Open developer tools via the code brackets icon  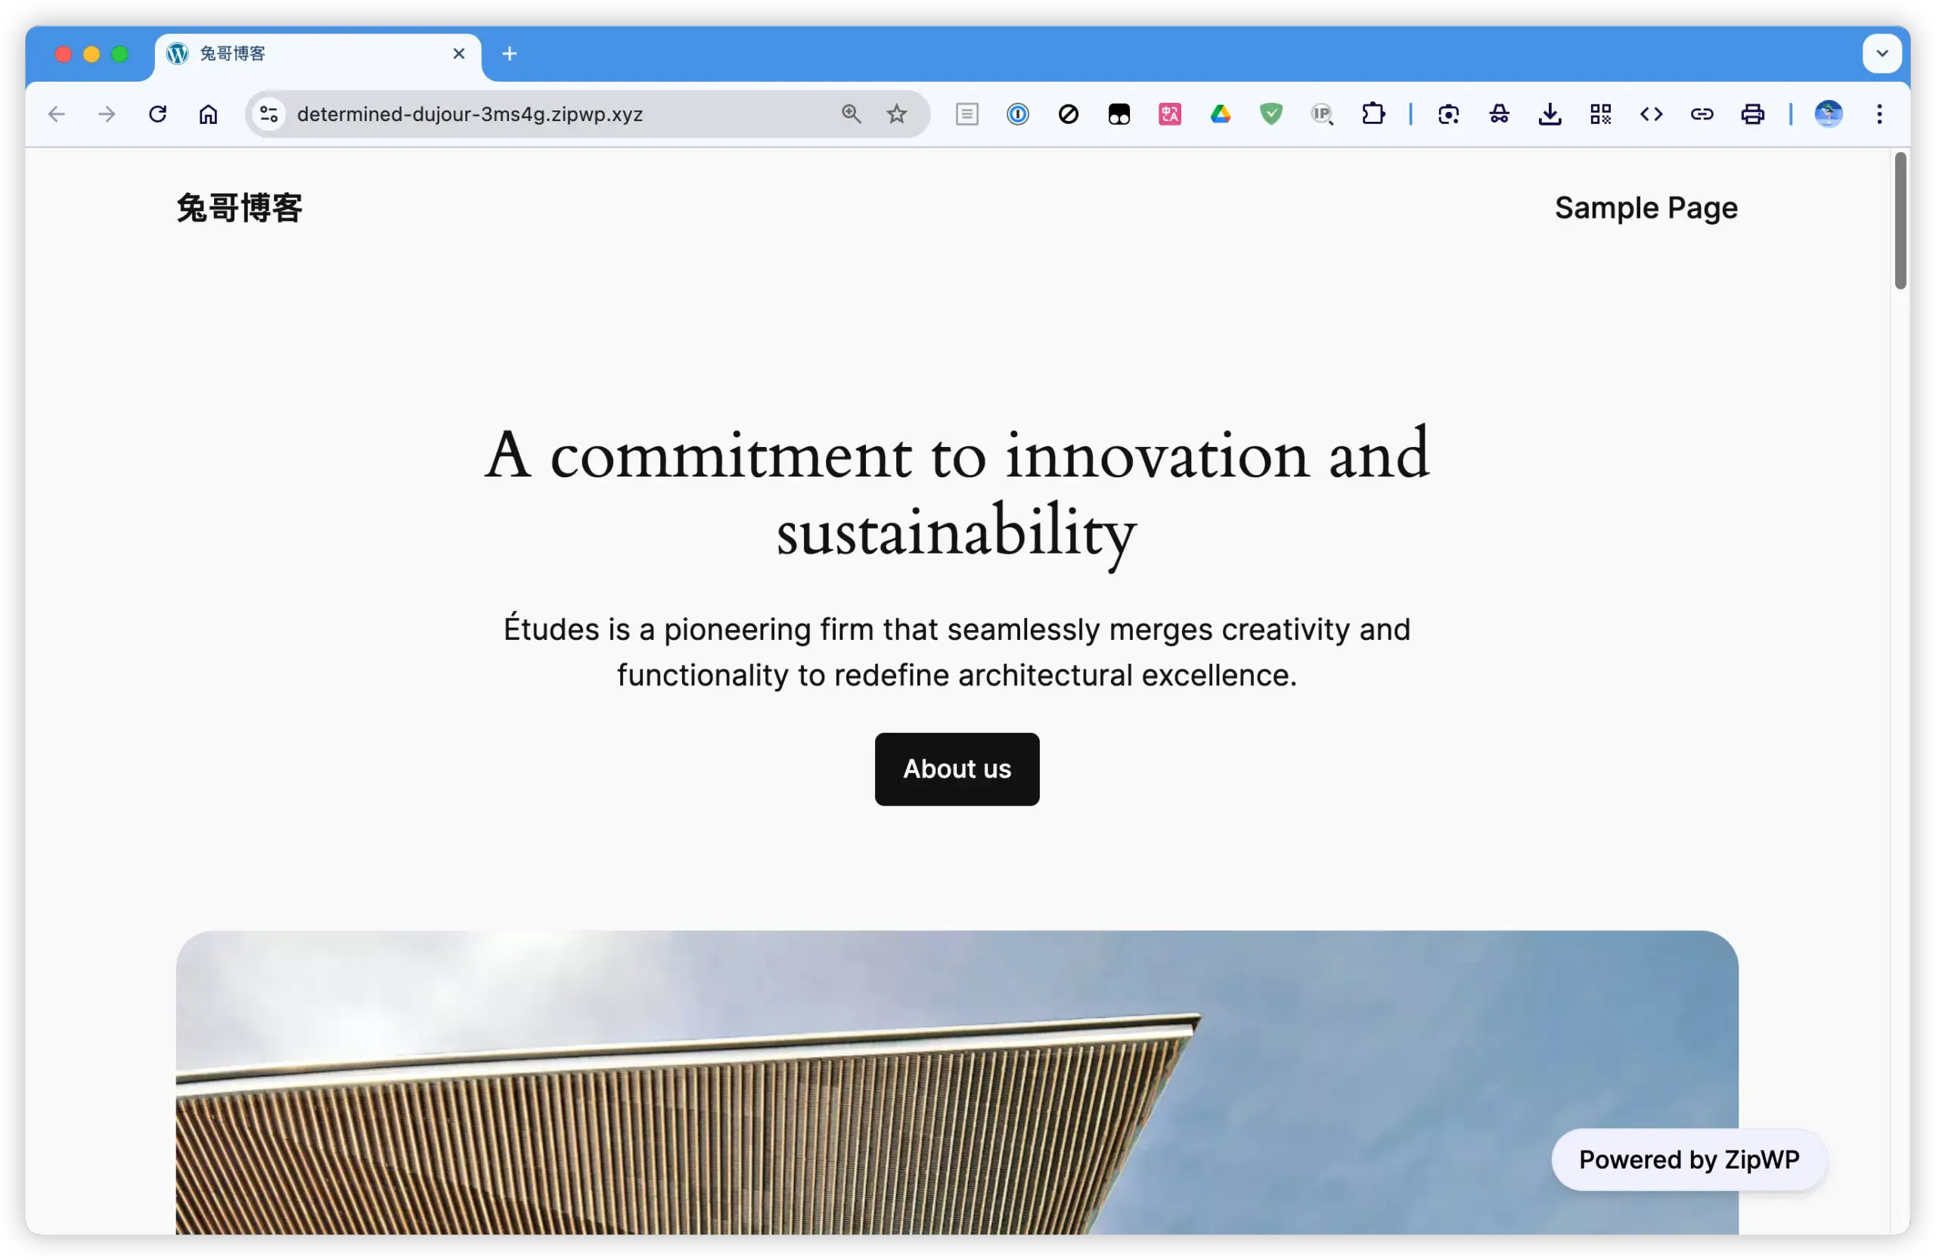click(x=1652, y=114)
